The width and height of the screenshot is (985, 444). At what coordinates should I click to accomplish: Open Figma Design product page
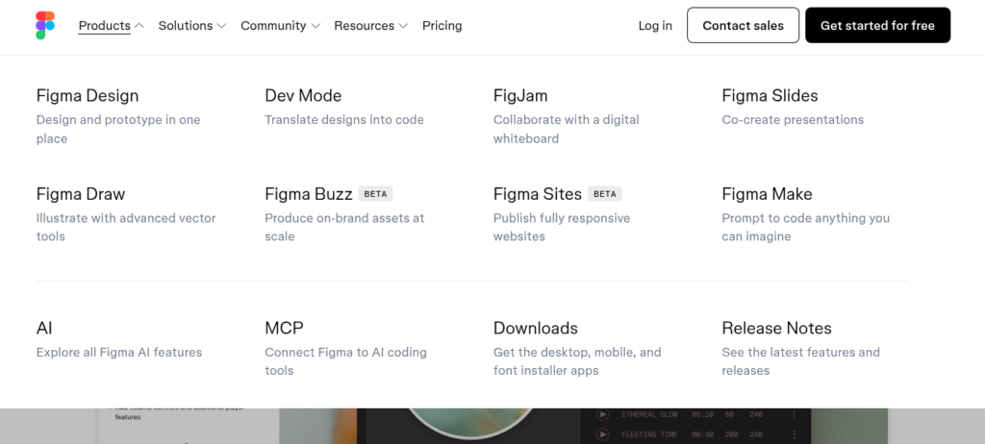click(x=88, y=95)
